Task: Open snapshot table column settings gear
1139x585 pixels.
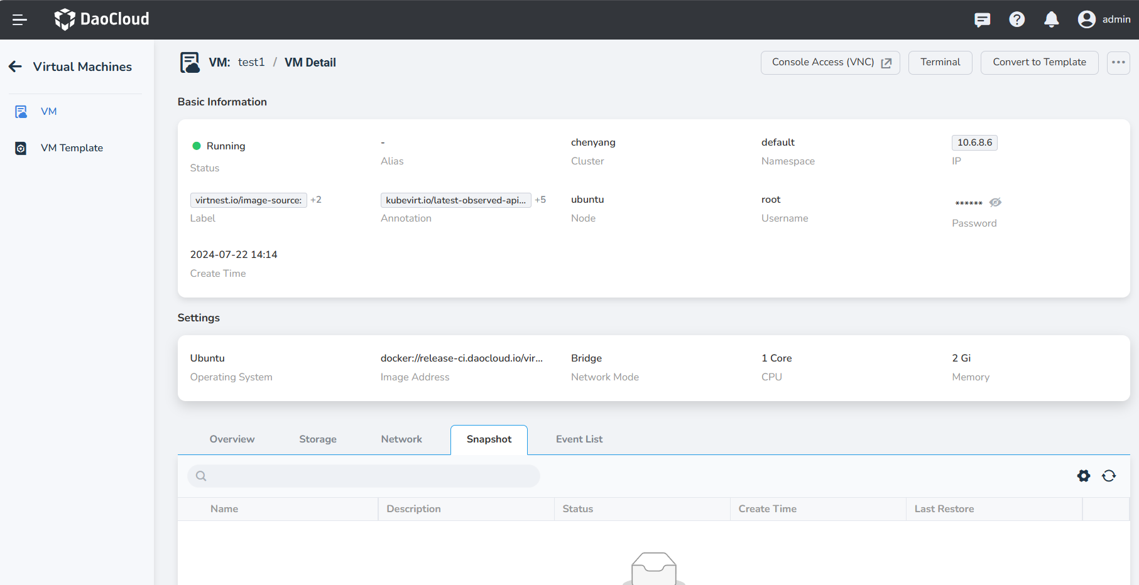Action: [1083, 476]
